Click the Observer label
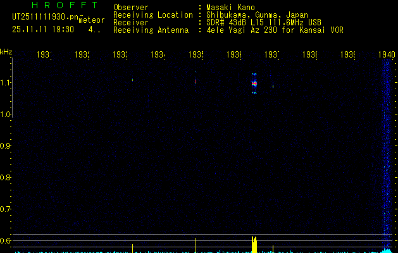Viewport: 398px width, 253px height. click(131, 8)
